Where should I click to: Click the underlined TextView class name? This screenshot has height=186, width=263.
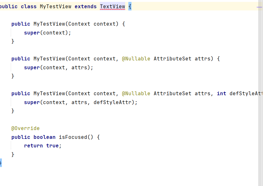coord(112,7)
